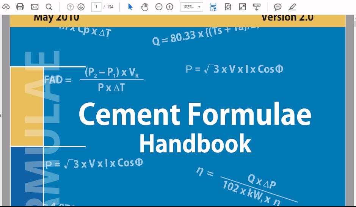
Task: Add a comment with speech bubble
Action: pos(278,7)
